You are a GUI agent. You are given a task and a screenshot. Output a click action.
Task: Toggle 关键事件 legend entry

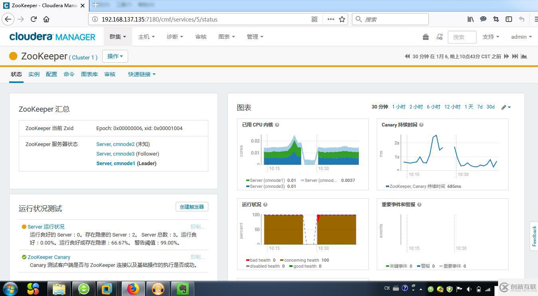(x=399, y=266)
